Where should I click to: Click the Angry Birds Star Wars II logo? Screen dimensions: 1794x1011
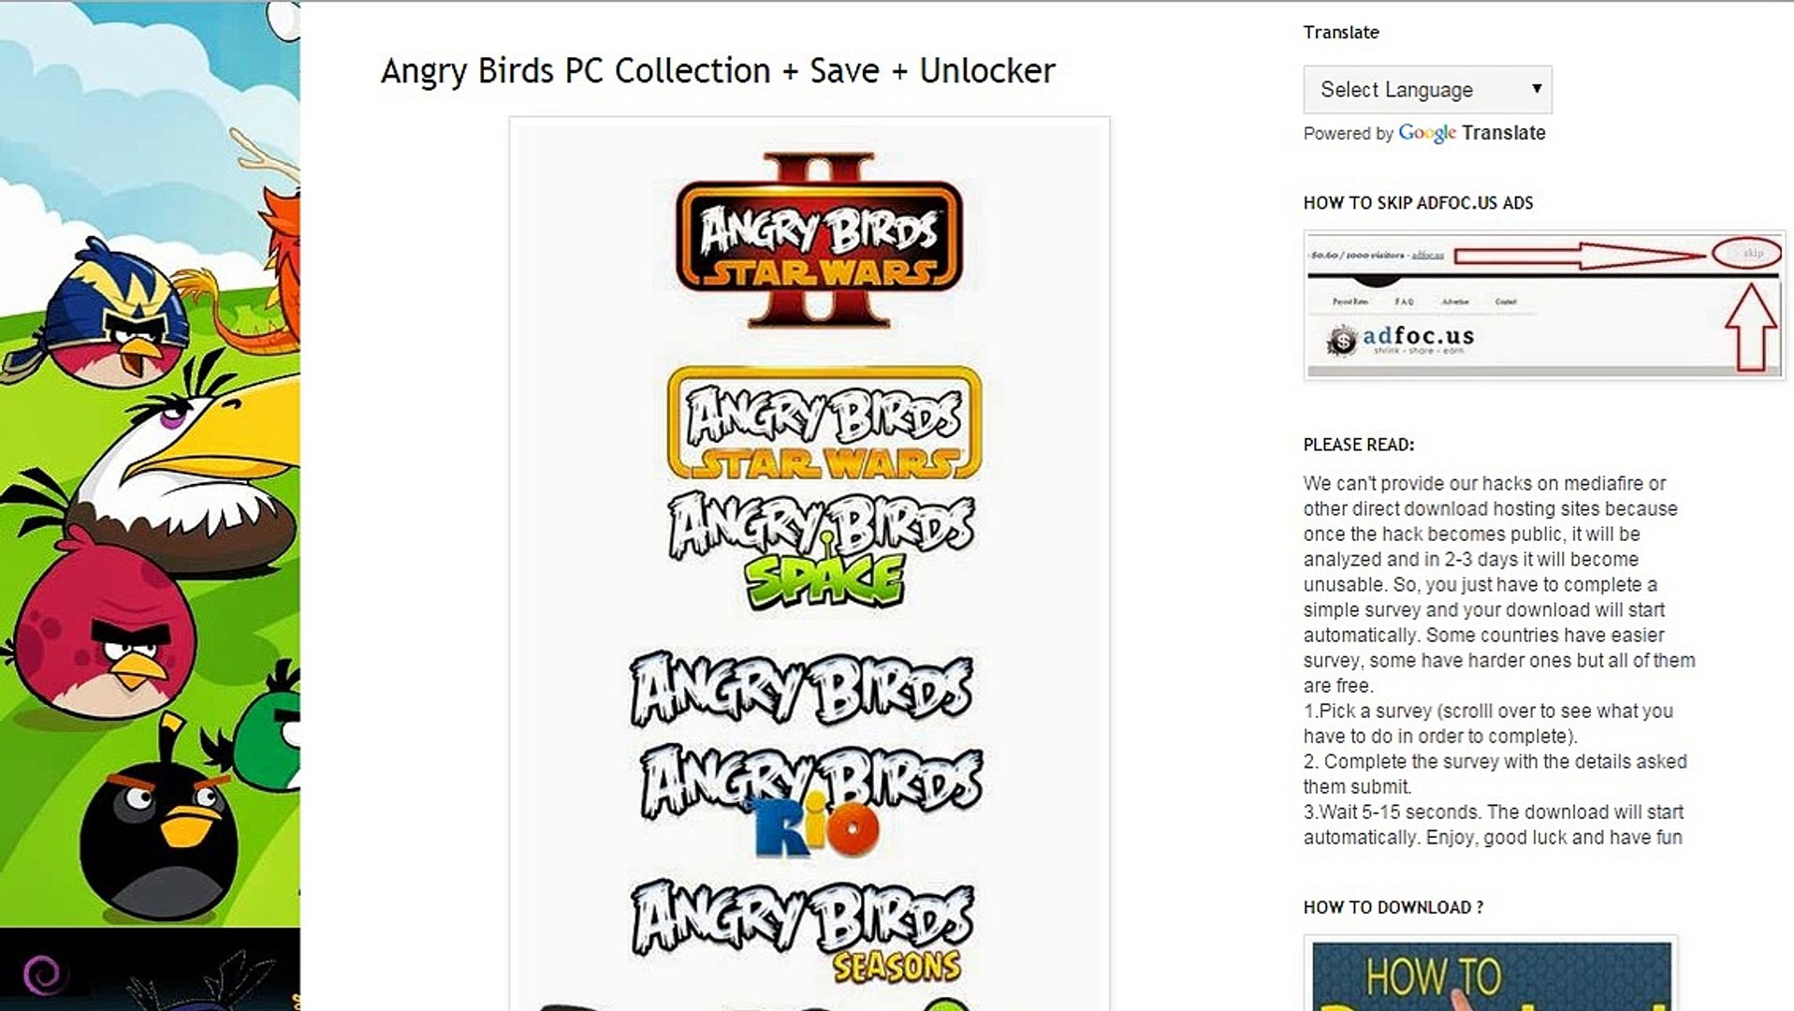click(819, 241)
